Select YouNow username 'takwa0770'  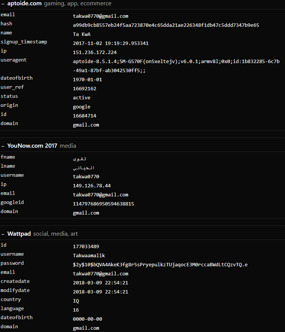click(86, 177)
